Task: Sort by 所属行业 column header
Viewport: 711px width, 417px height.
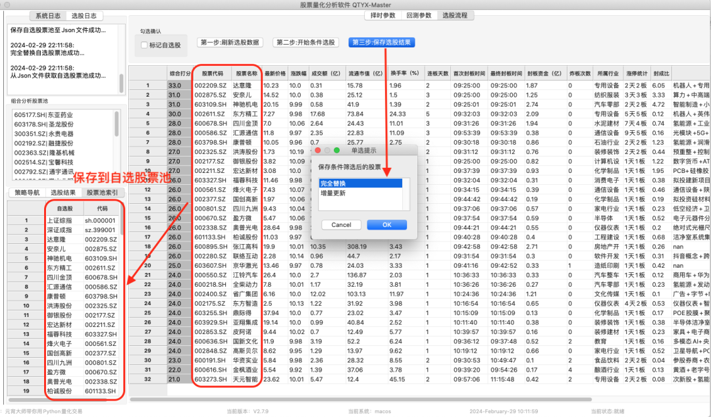Action: pos(608,73)
